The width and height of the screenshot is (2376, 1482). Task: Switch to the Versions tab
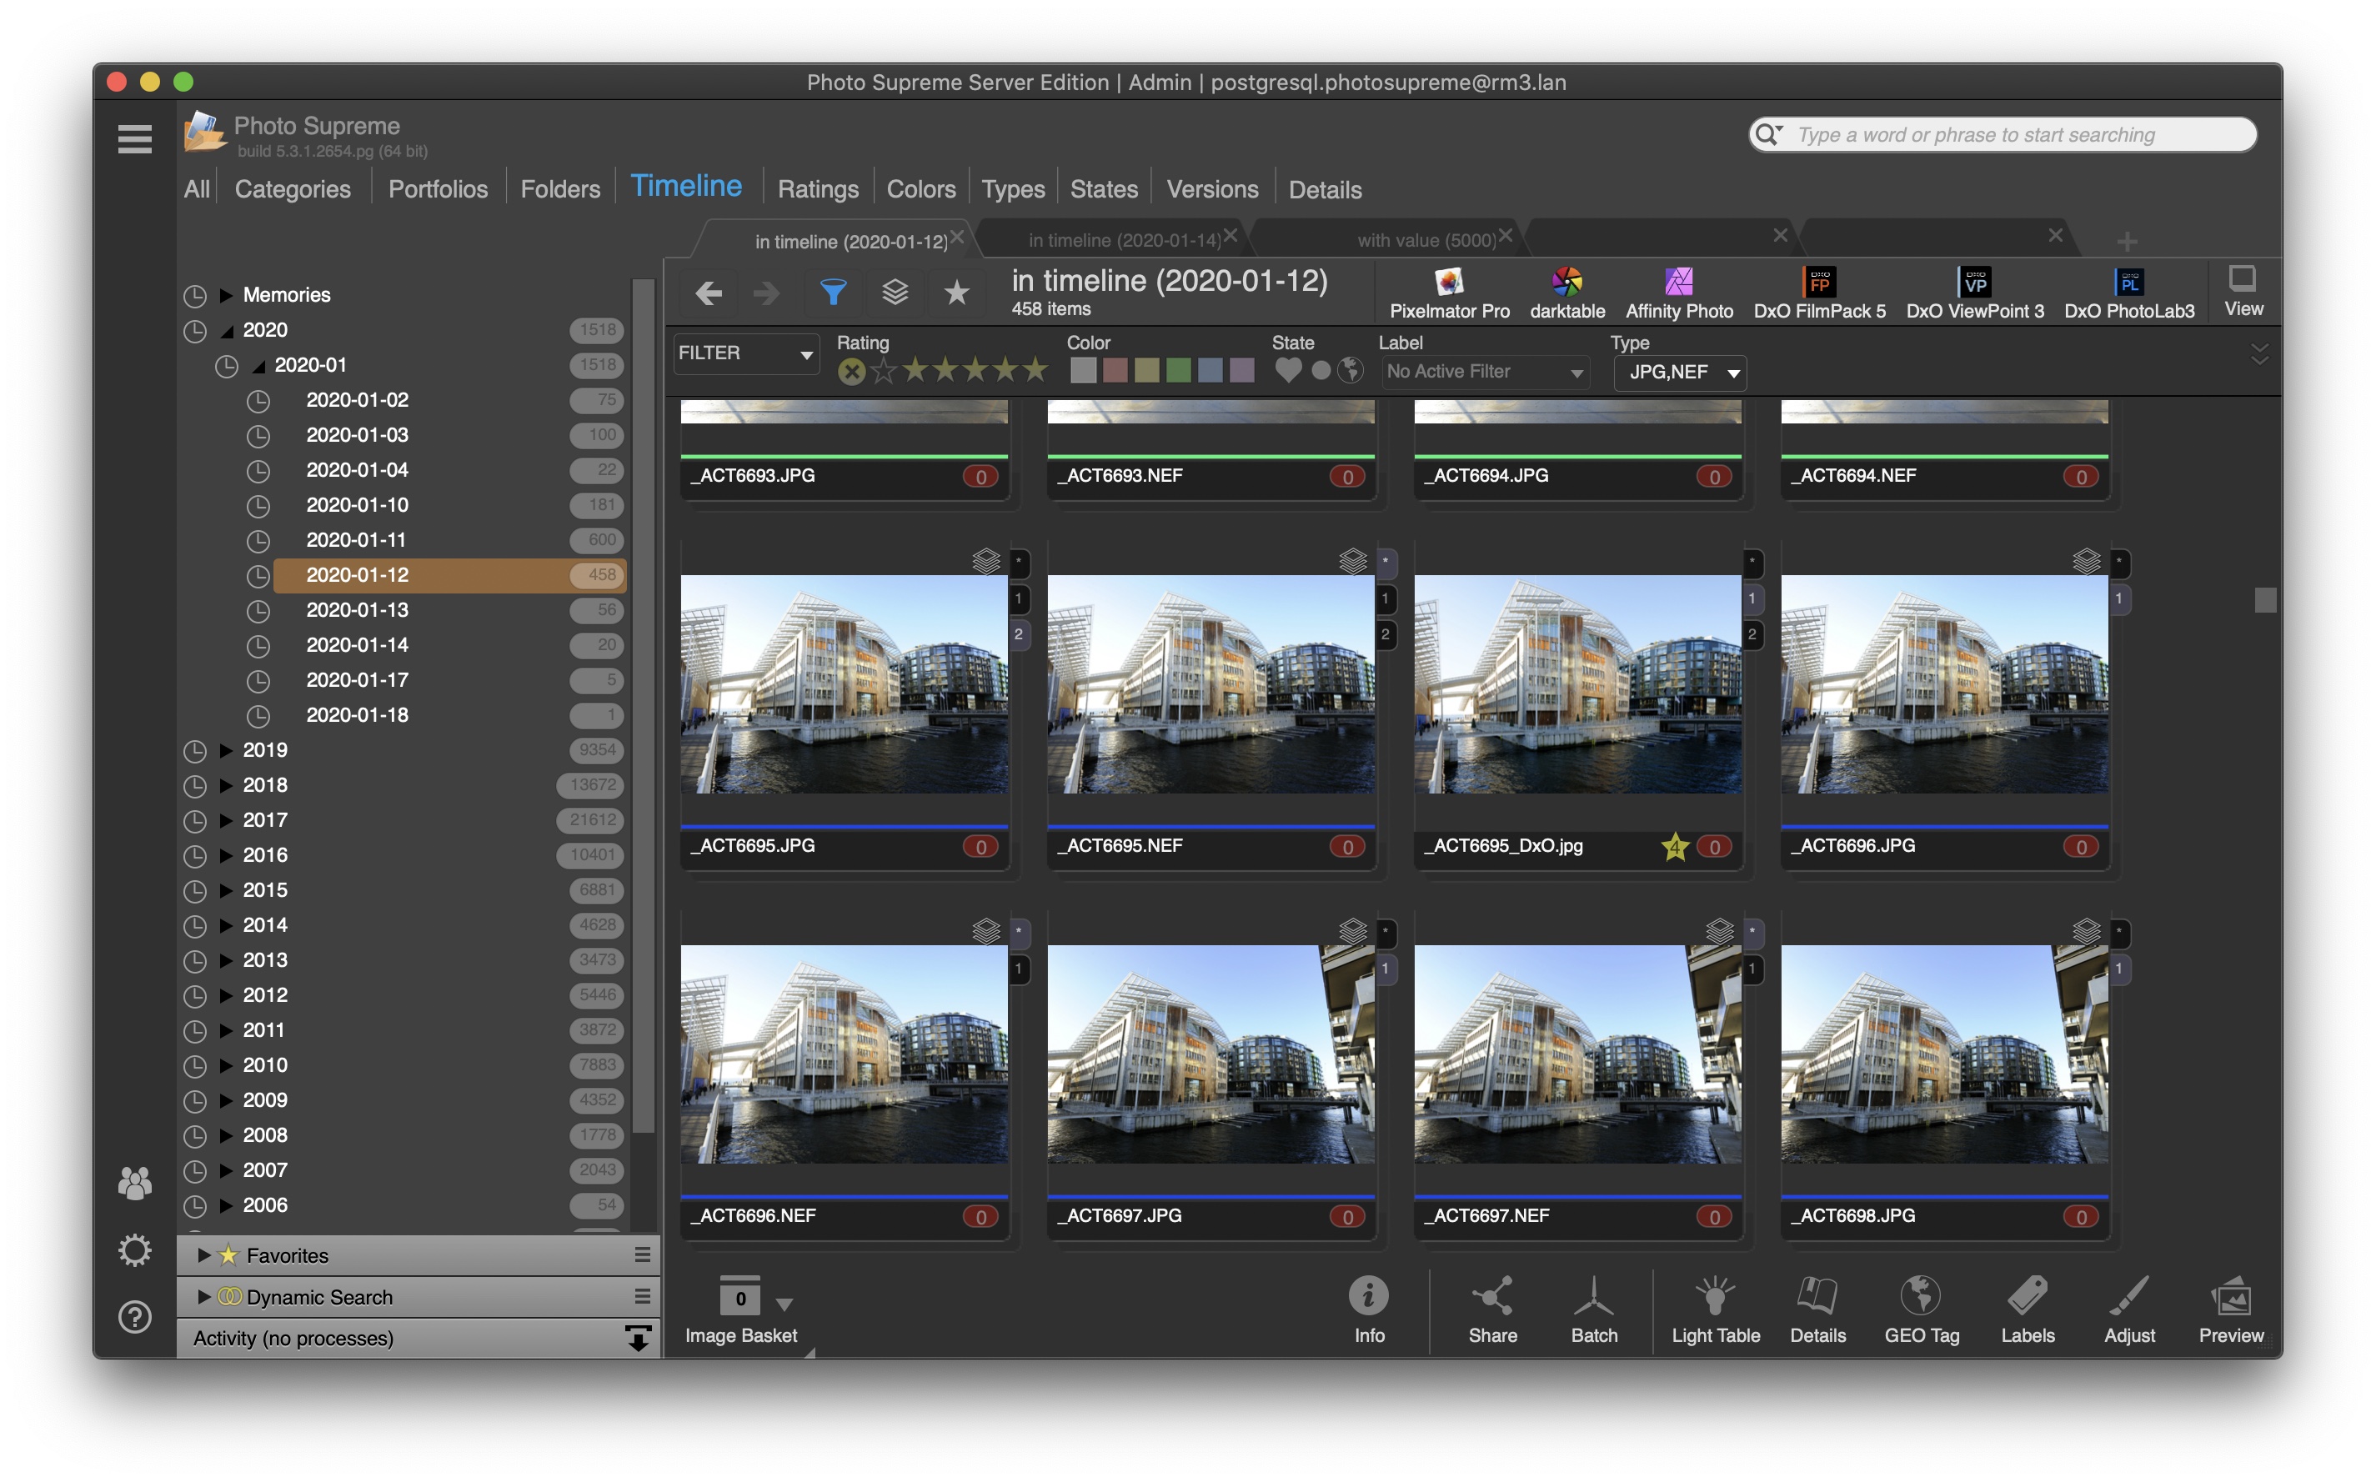point(1211,189)
